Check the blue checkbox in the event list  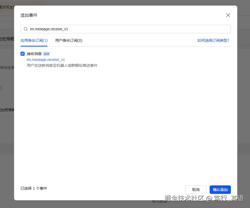[23, 53]
